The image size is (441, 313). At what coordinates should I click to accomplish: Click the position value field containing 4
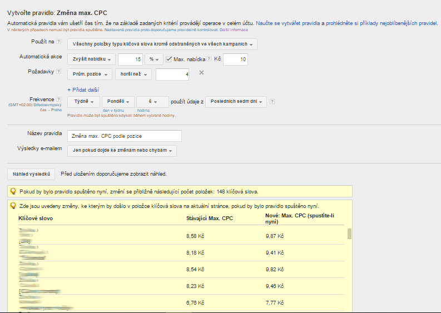[x=172, y=74]
